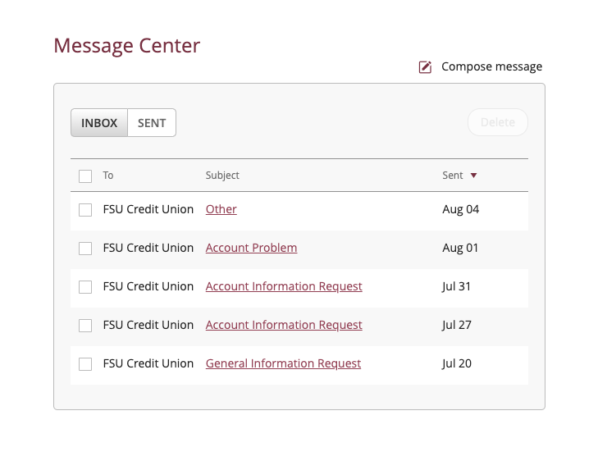Screen dimensions: 607x461
Task: Open the Compose message text link
Action: (x=491, y=67)
